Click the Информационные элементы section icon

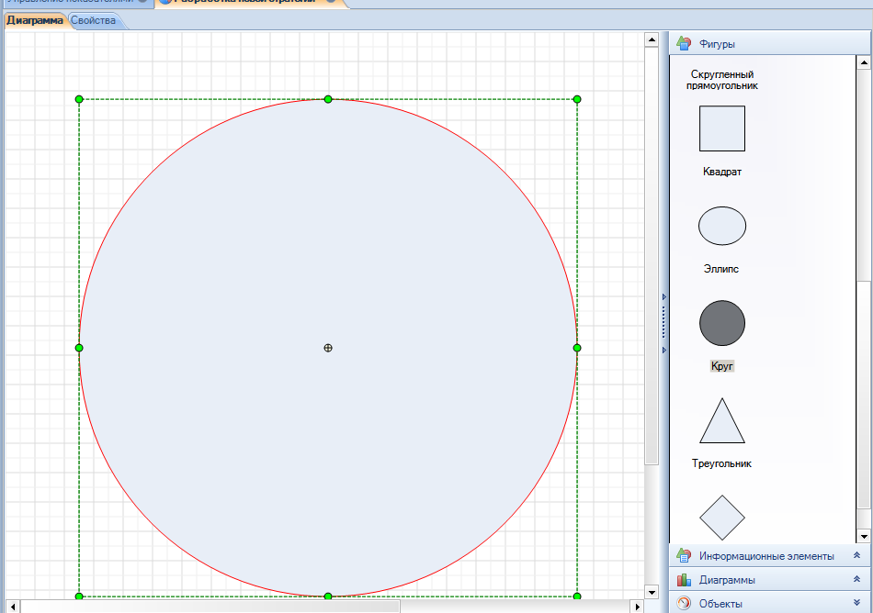coord(684,555)
